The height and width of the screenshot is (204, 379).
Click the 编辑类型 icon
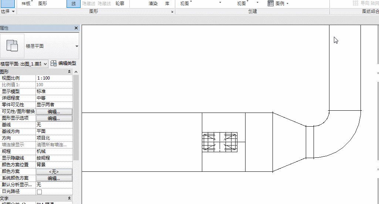(x=54, y=63)
